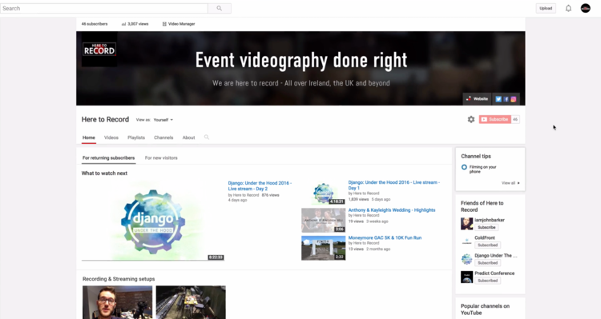Click the Here to Record channel title

[x=105, y=119]
